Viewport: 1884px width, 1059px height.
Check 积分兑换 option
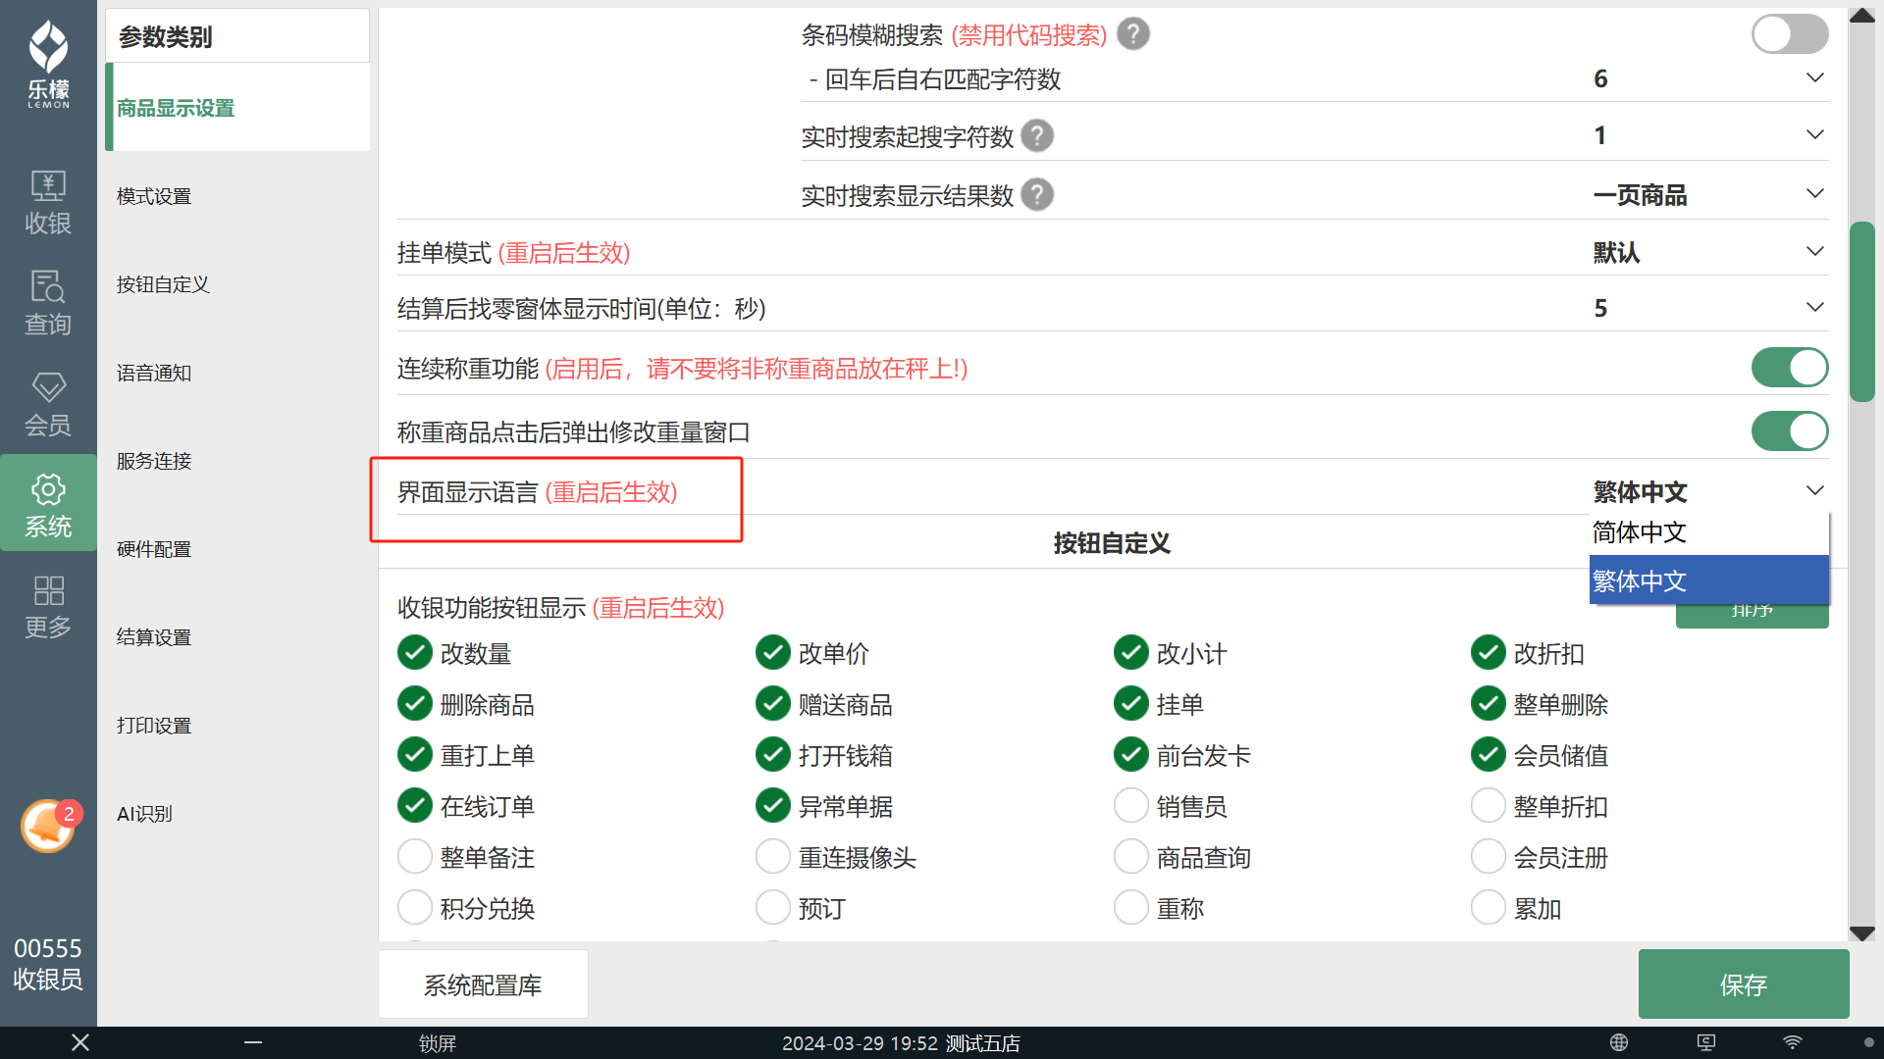click(415, 907)
